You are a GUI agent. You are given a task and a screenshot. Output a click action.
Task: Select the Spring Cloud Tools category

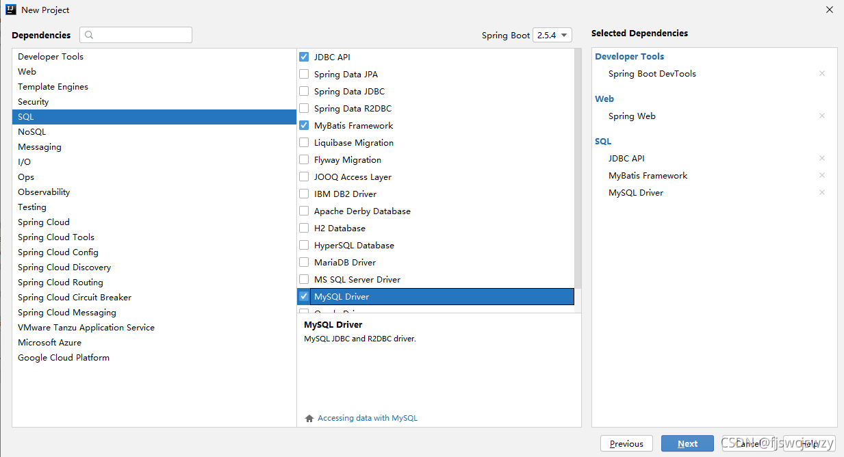click(154, 237)
